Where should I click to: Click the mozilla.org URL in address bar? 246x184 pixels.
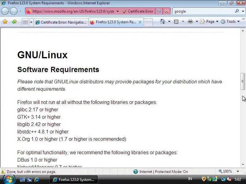(73, 11)
